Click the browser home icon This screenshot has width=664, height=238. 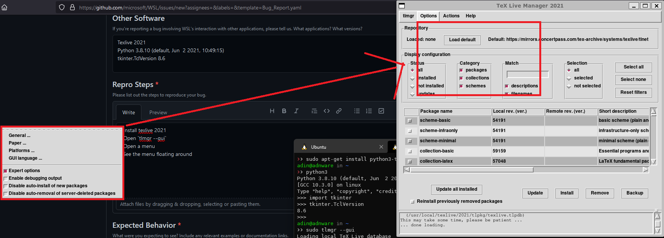[5, 7]
